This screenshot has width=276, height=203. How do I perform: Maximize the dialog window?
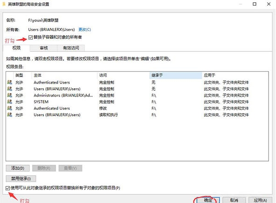point(254,4)
